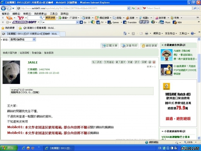Click the printer icon on IE command bar
The image size is (201, 151).
(147, 34)
